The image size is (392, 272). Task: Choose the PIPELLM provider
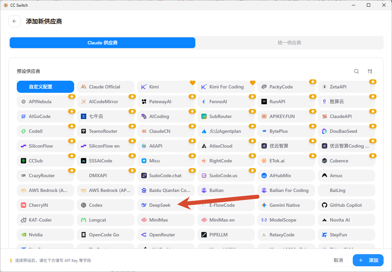click(x=226, y=235)
